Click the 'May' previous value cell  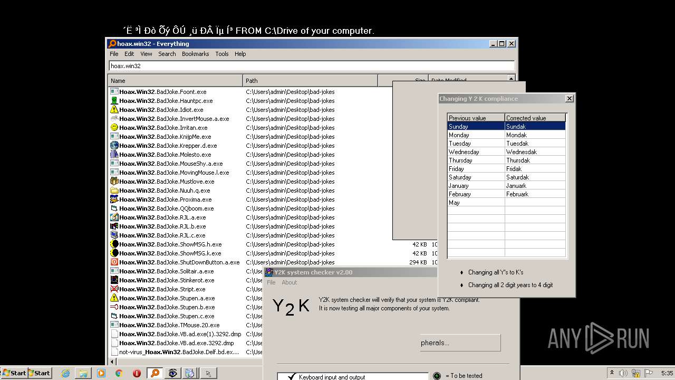[476, 202]
